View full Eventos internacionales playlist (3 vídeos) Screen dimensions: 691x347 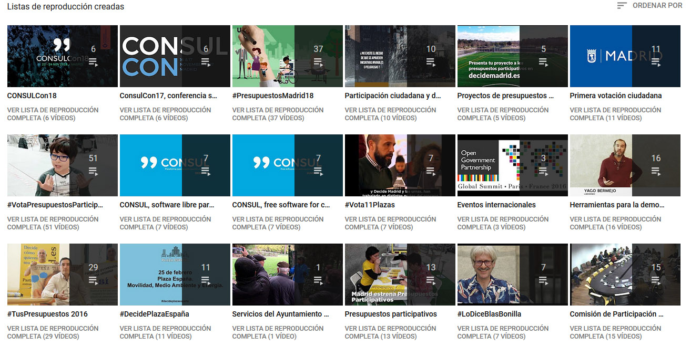pyautogui.click(x=503, y=223)
